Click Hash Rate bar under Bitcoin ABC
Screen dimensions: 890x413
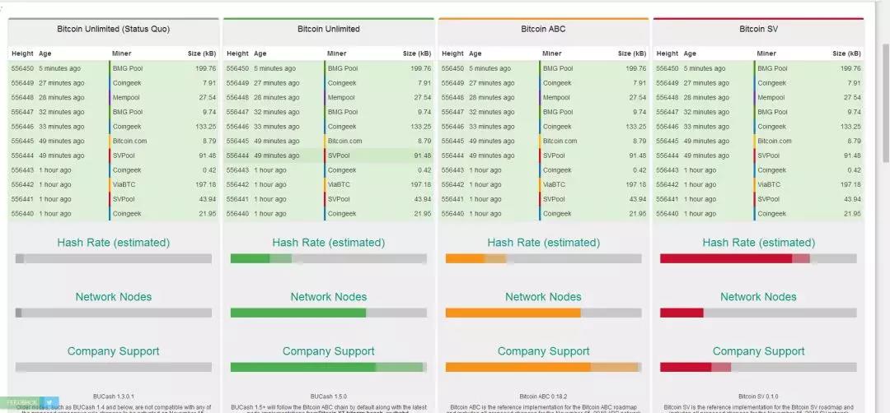(543, 258)
